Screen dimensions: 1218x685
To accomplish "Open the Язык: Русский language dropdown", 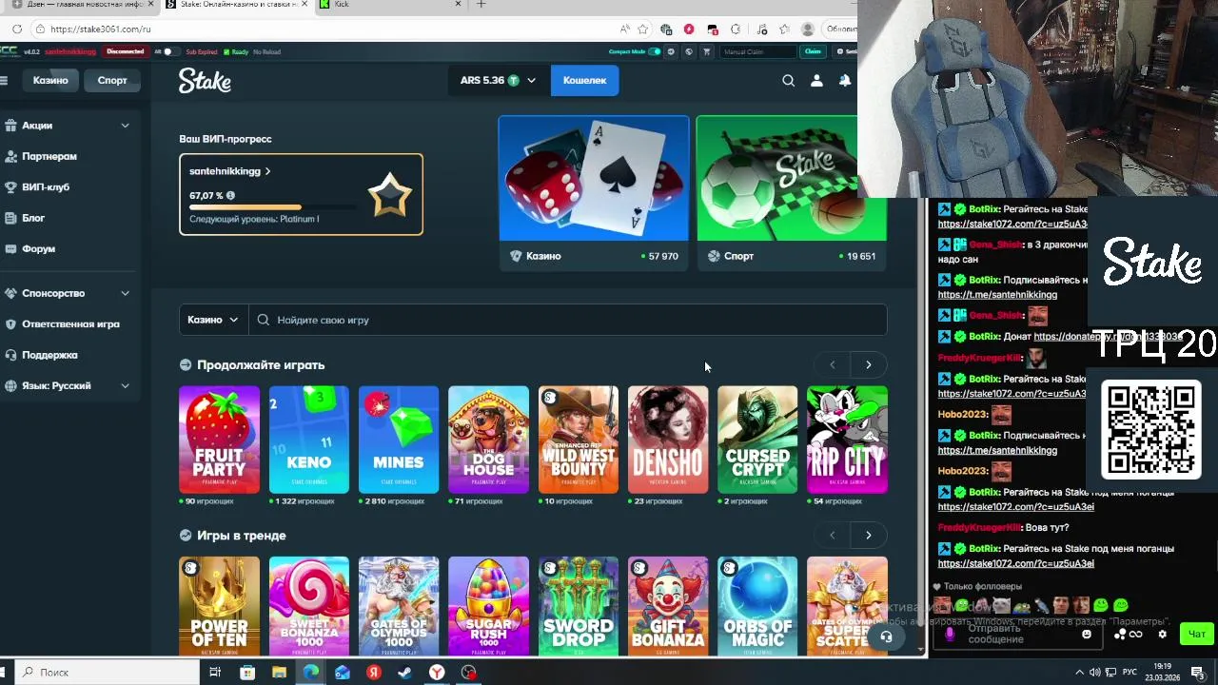I will [125, 385].
